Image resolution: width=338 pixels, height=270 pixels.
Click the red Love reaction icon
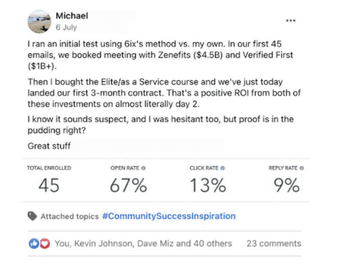pos(45,243)
